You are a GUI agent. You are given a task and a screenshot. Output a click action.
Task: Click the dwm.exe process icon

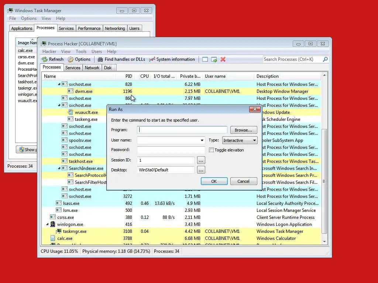point(71,91)
